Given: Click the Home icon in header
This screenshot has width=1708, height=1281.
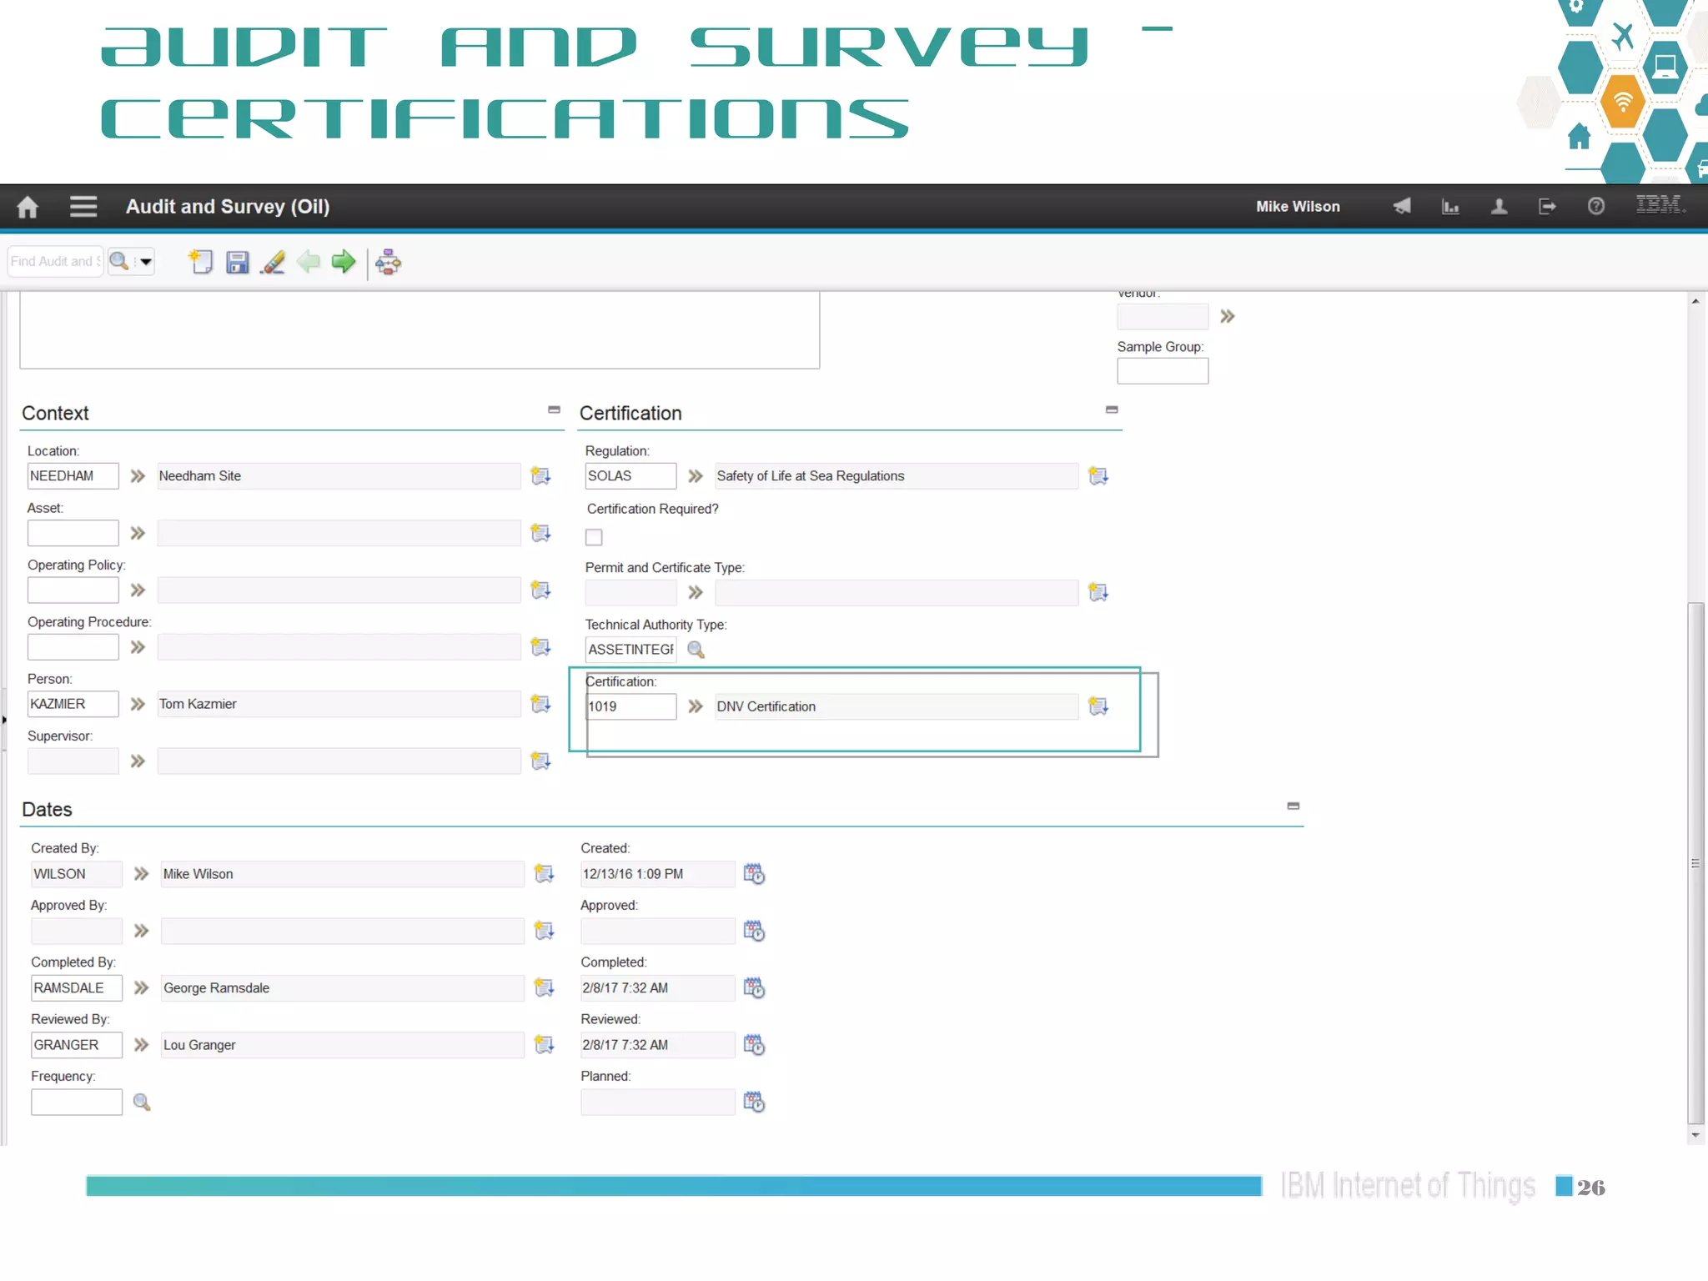Looking at the screenshot, I should click(x=28, y=207).
